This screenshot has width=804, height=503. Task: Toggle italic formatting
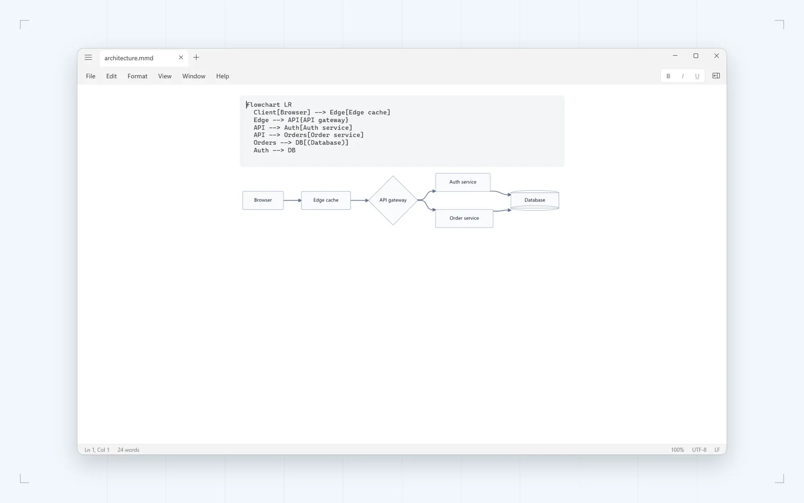pyautogui.click(x=683, y=76)
